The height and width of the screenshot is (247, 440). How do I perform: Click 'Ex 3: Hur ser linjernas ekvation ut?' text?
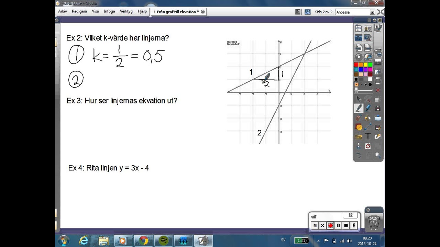tap(122, 101)
